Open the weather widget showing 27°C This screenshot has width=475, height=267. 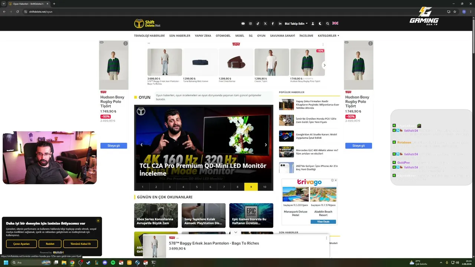(x=418, y=263)
